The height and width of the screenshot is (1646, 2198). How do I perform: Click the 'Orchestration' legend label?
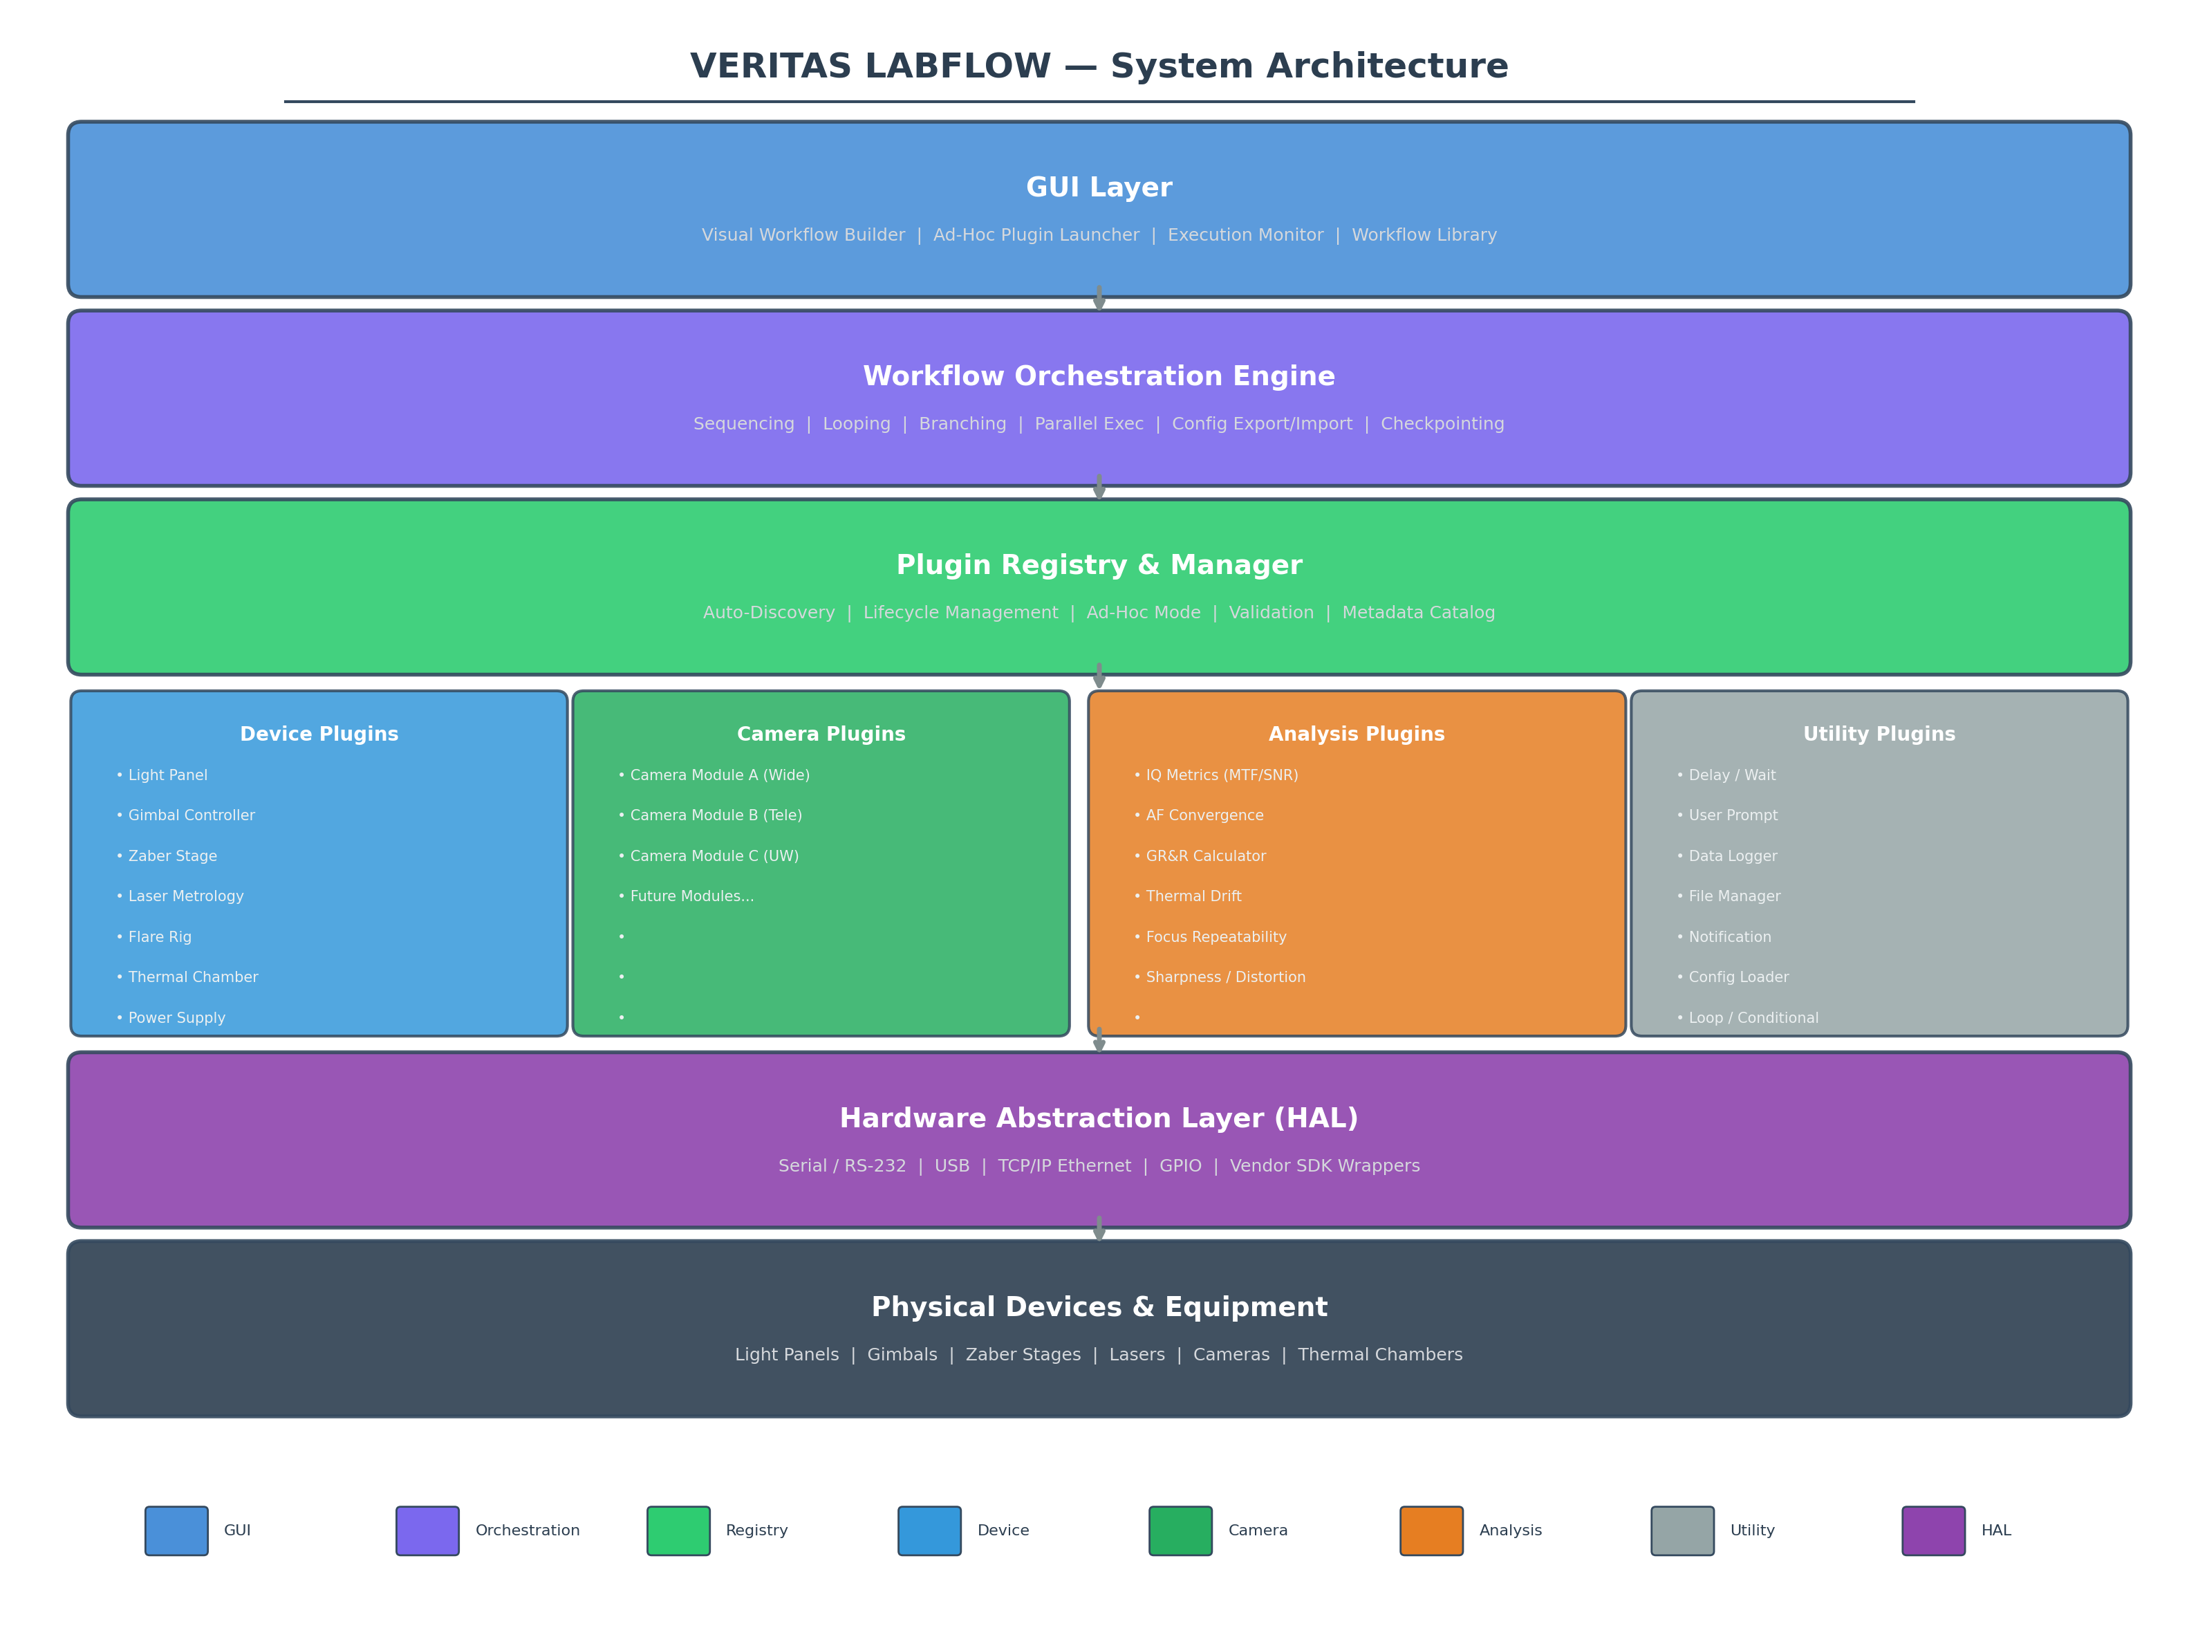pos(528,1531)
